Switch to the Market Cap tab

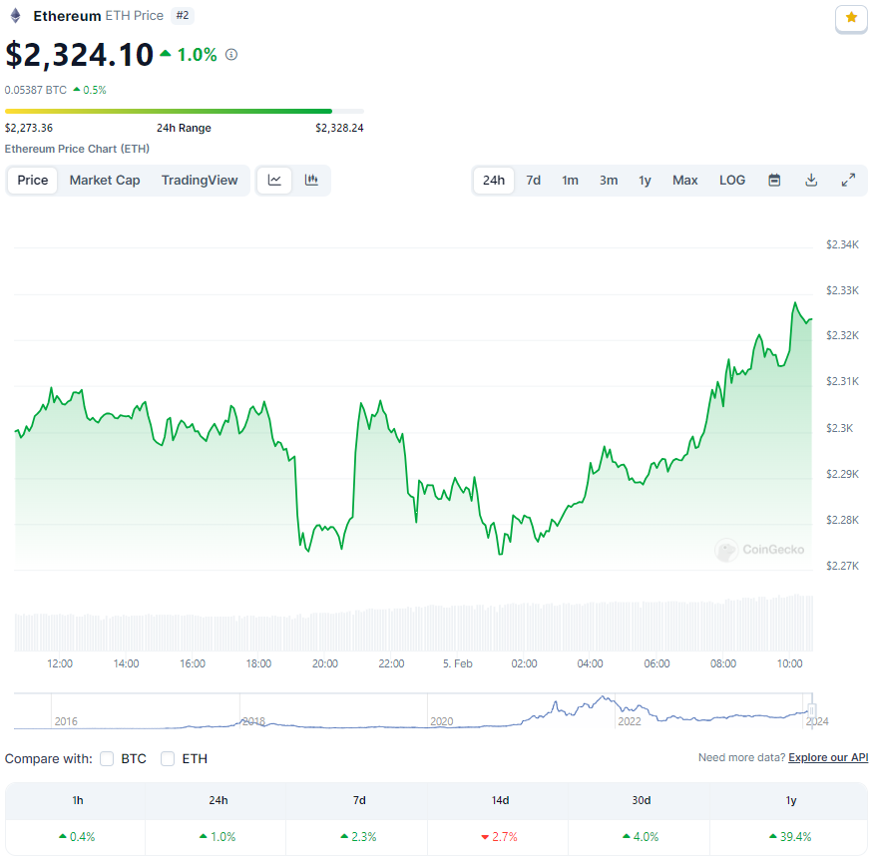(x=105, y=181)
